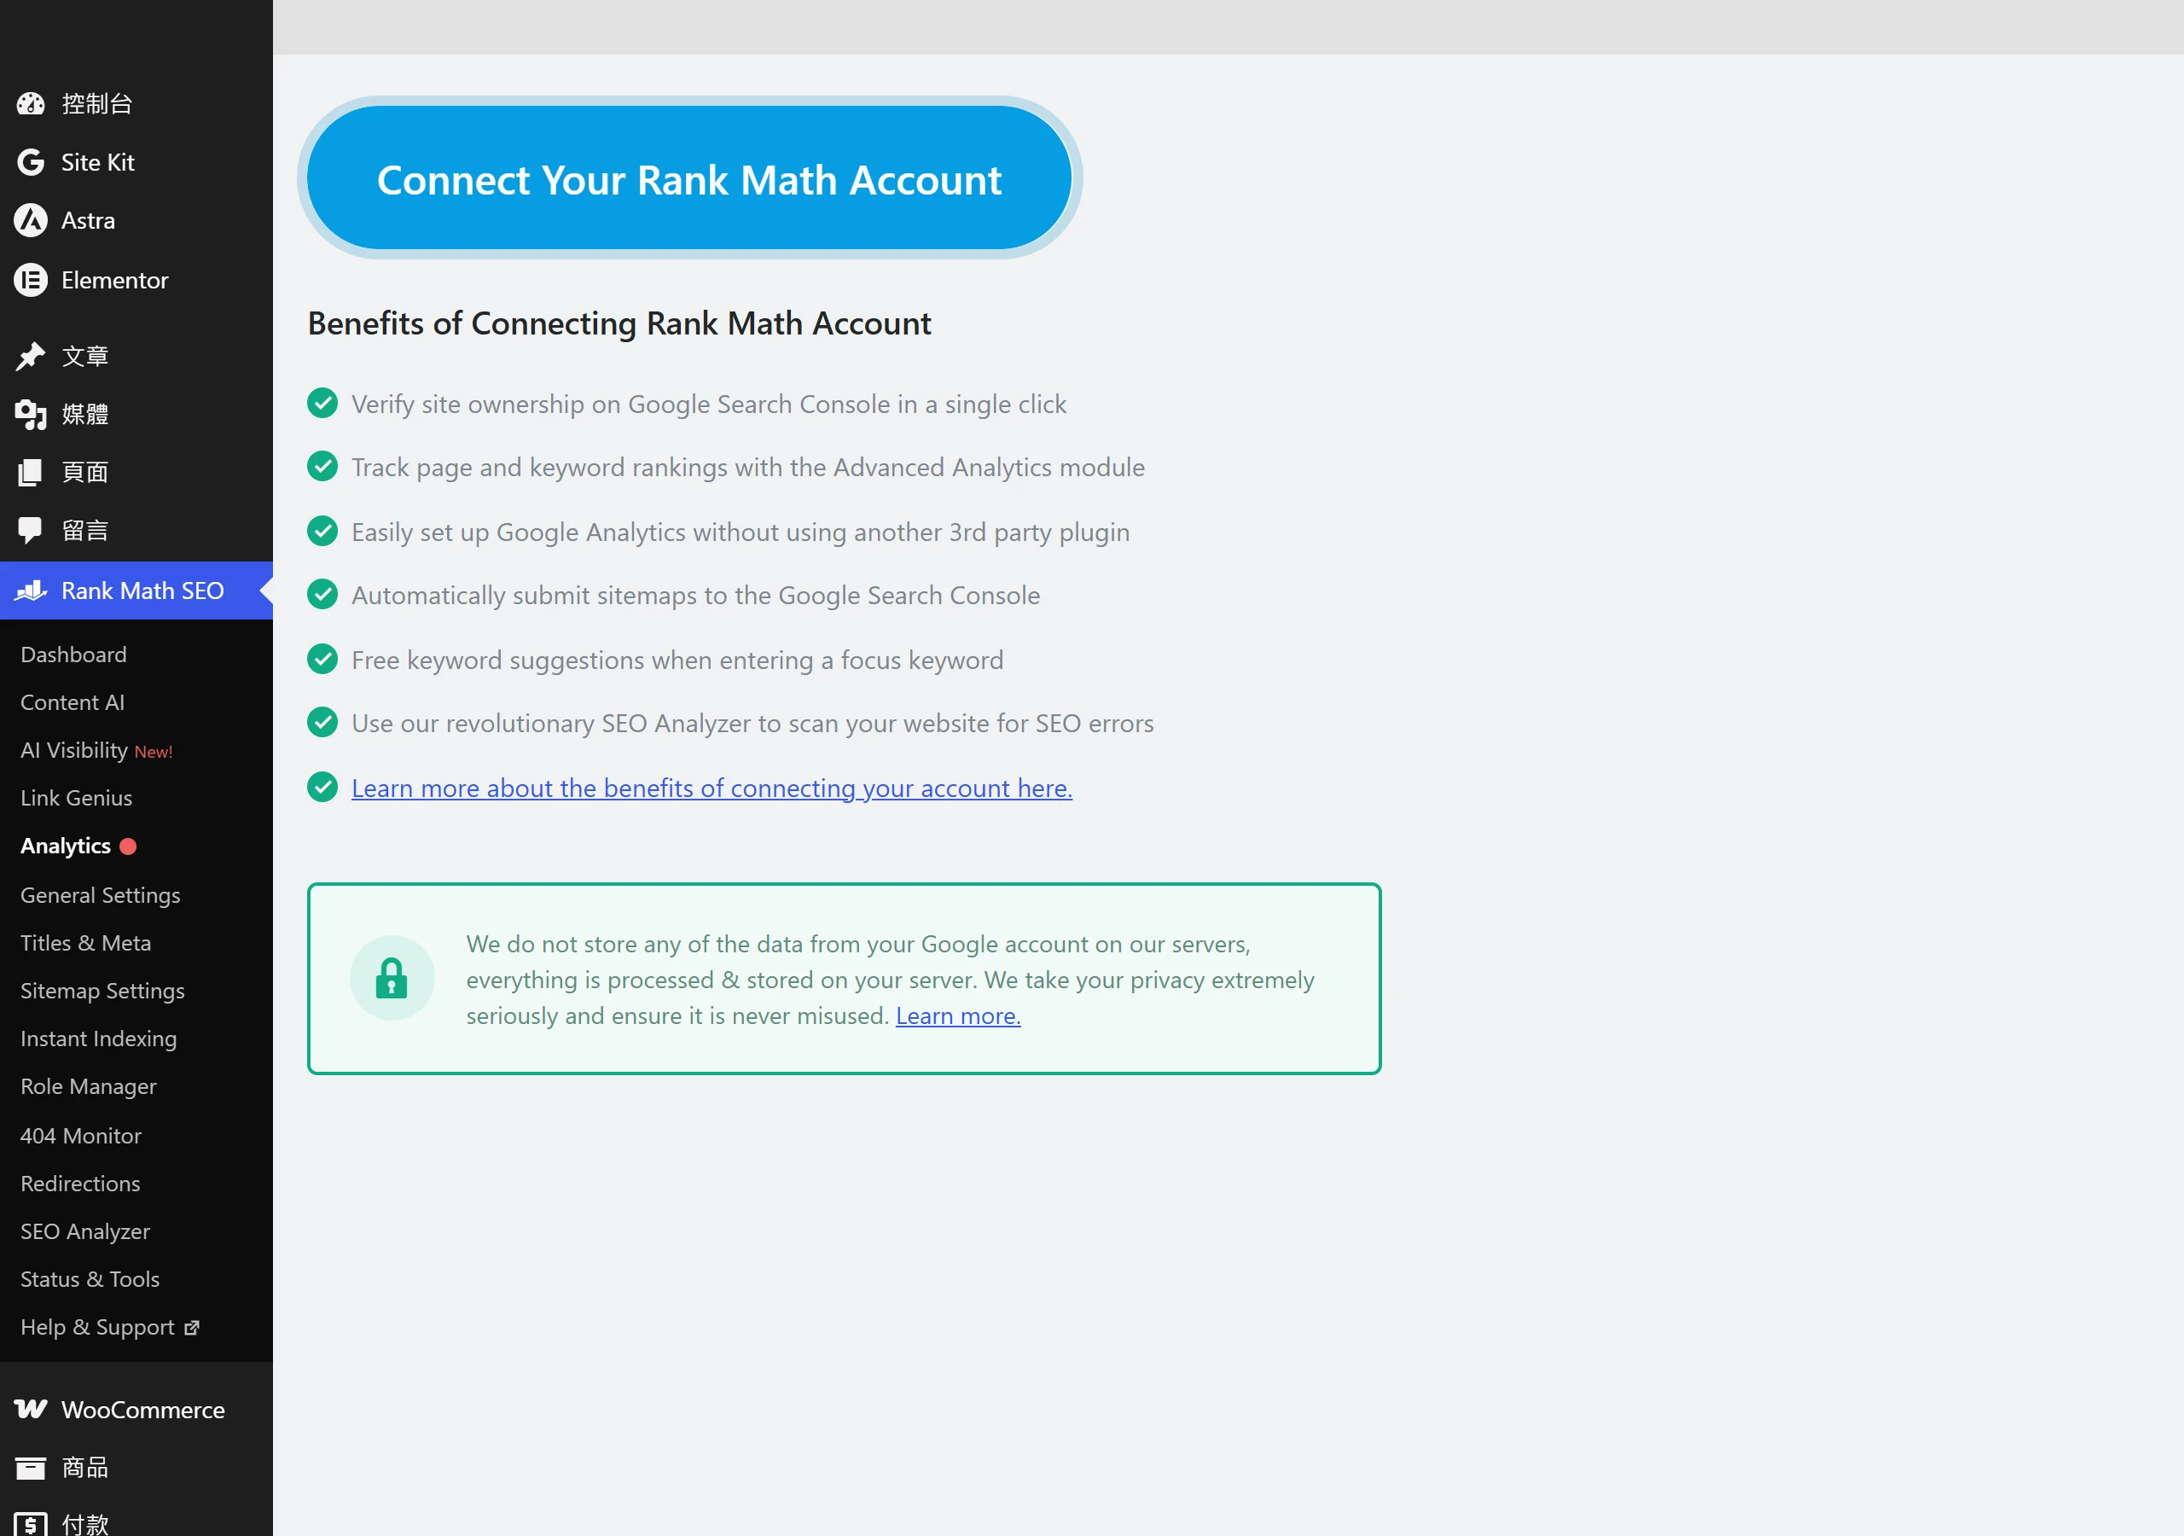This screenshot has width=2184, height=1536.
Task: Click the checkmark beside Free keyword suggestions
Action: 322,659
